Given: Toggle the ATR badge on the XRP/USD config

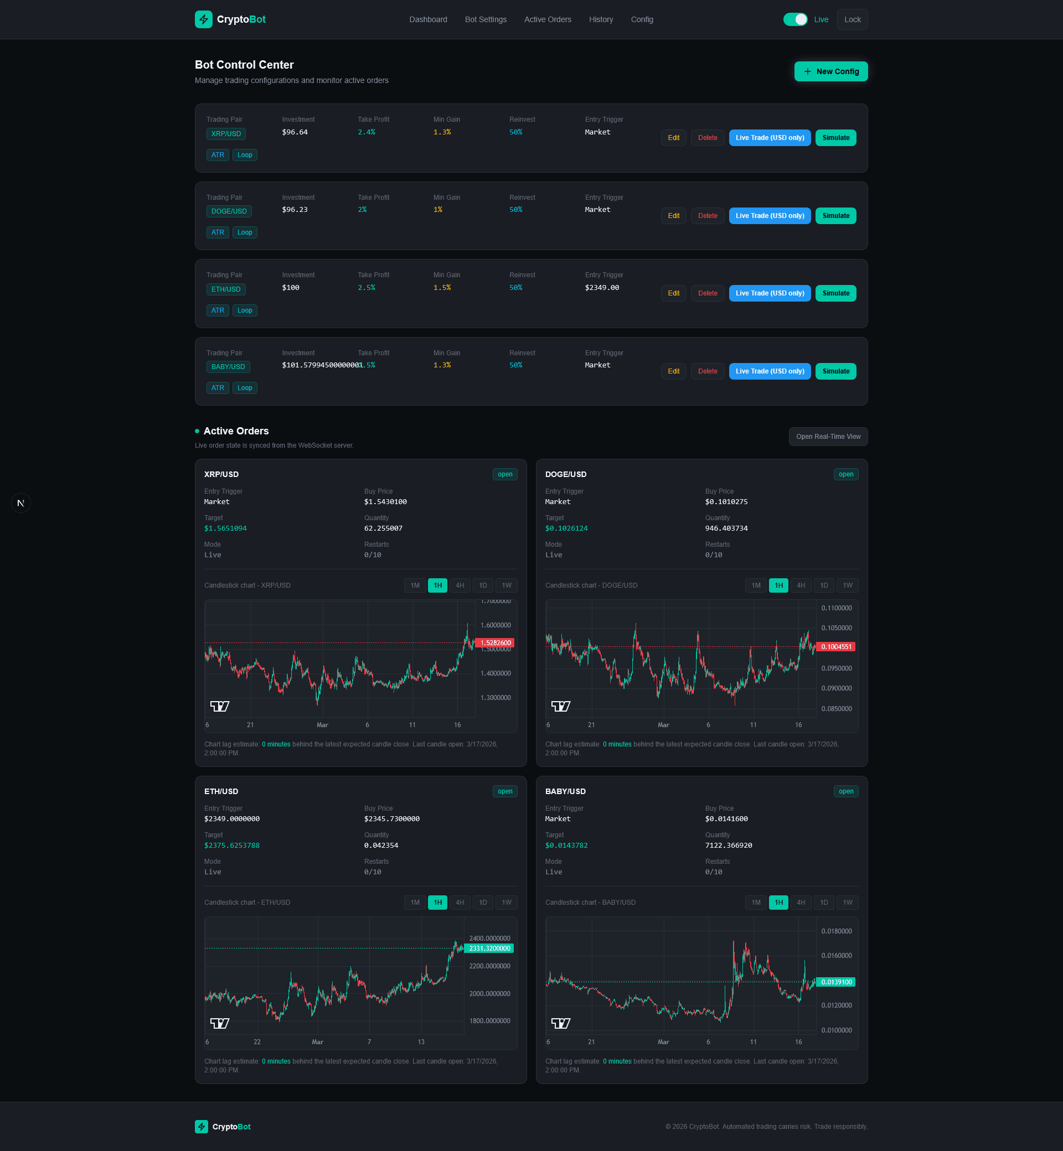Looking at the screenshot, I should (x=218, y=154).
